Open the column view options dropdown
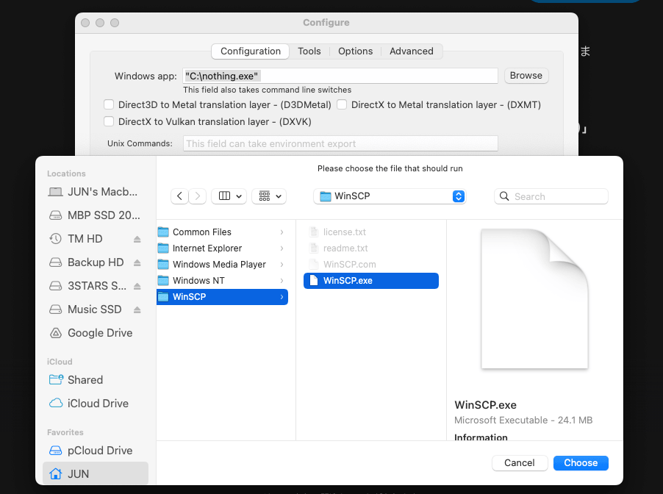The width and height of the screenshot is (663, 494). coord(229,196)
